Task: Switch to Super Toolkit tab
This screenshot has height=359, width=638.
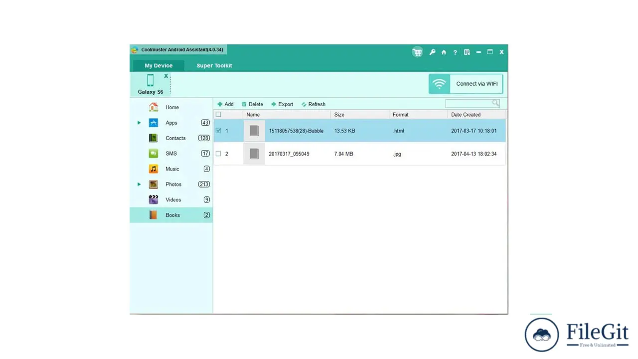Action: pyautogui.click(x=214, y=65)
